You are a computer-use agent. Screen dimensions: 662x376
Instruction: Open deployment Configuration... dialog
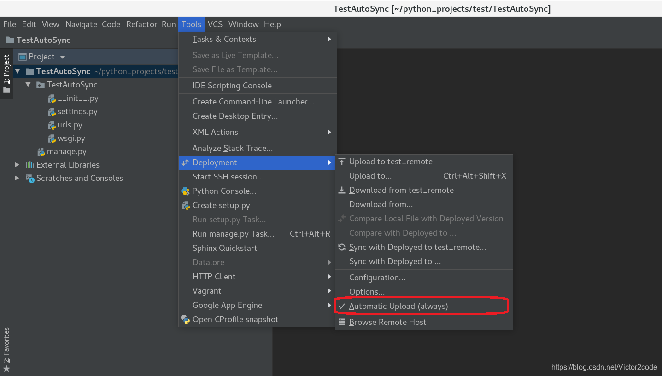(424, 278)
